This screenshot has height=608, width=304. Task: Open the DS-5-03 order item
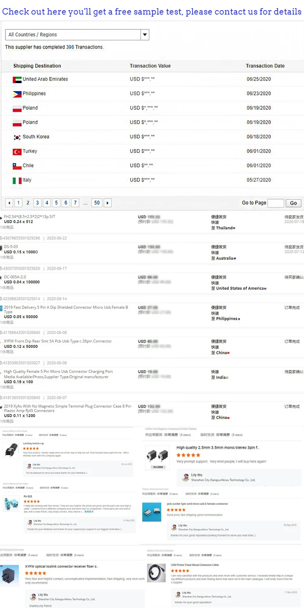pyautogui.click(x=11, y=247)
